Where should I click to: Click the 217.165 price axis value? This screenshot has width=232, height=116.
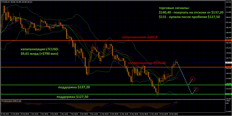[x=228, y=7]
